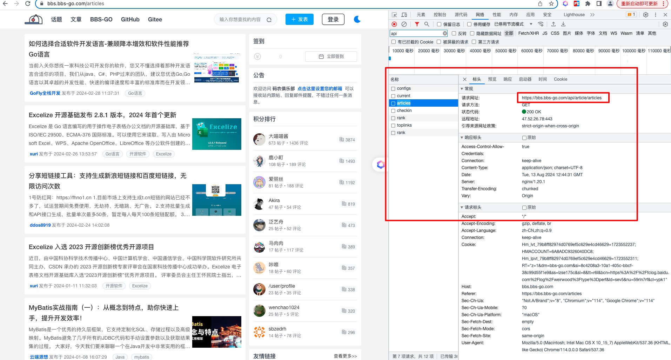Screen dimensions: 671x360
Task: Click the 话题 nav menu item
Action: click(56, 19)
